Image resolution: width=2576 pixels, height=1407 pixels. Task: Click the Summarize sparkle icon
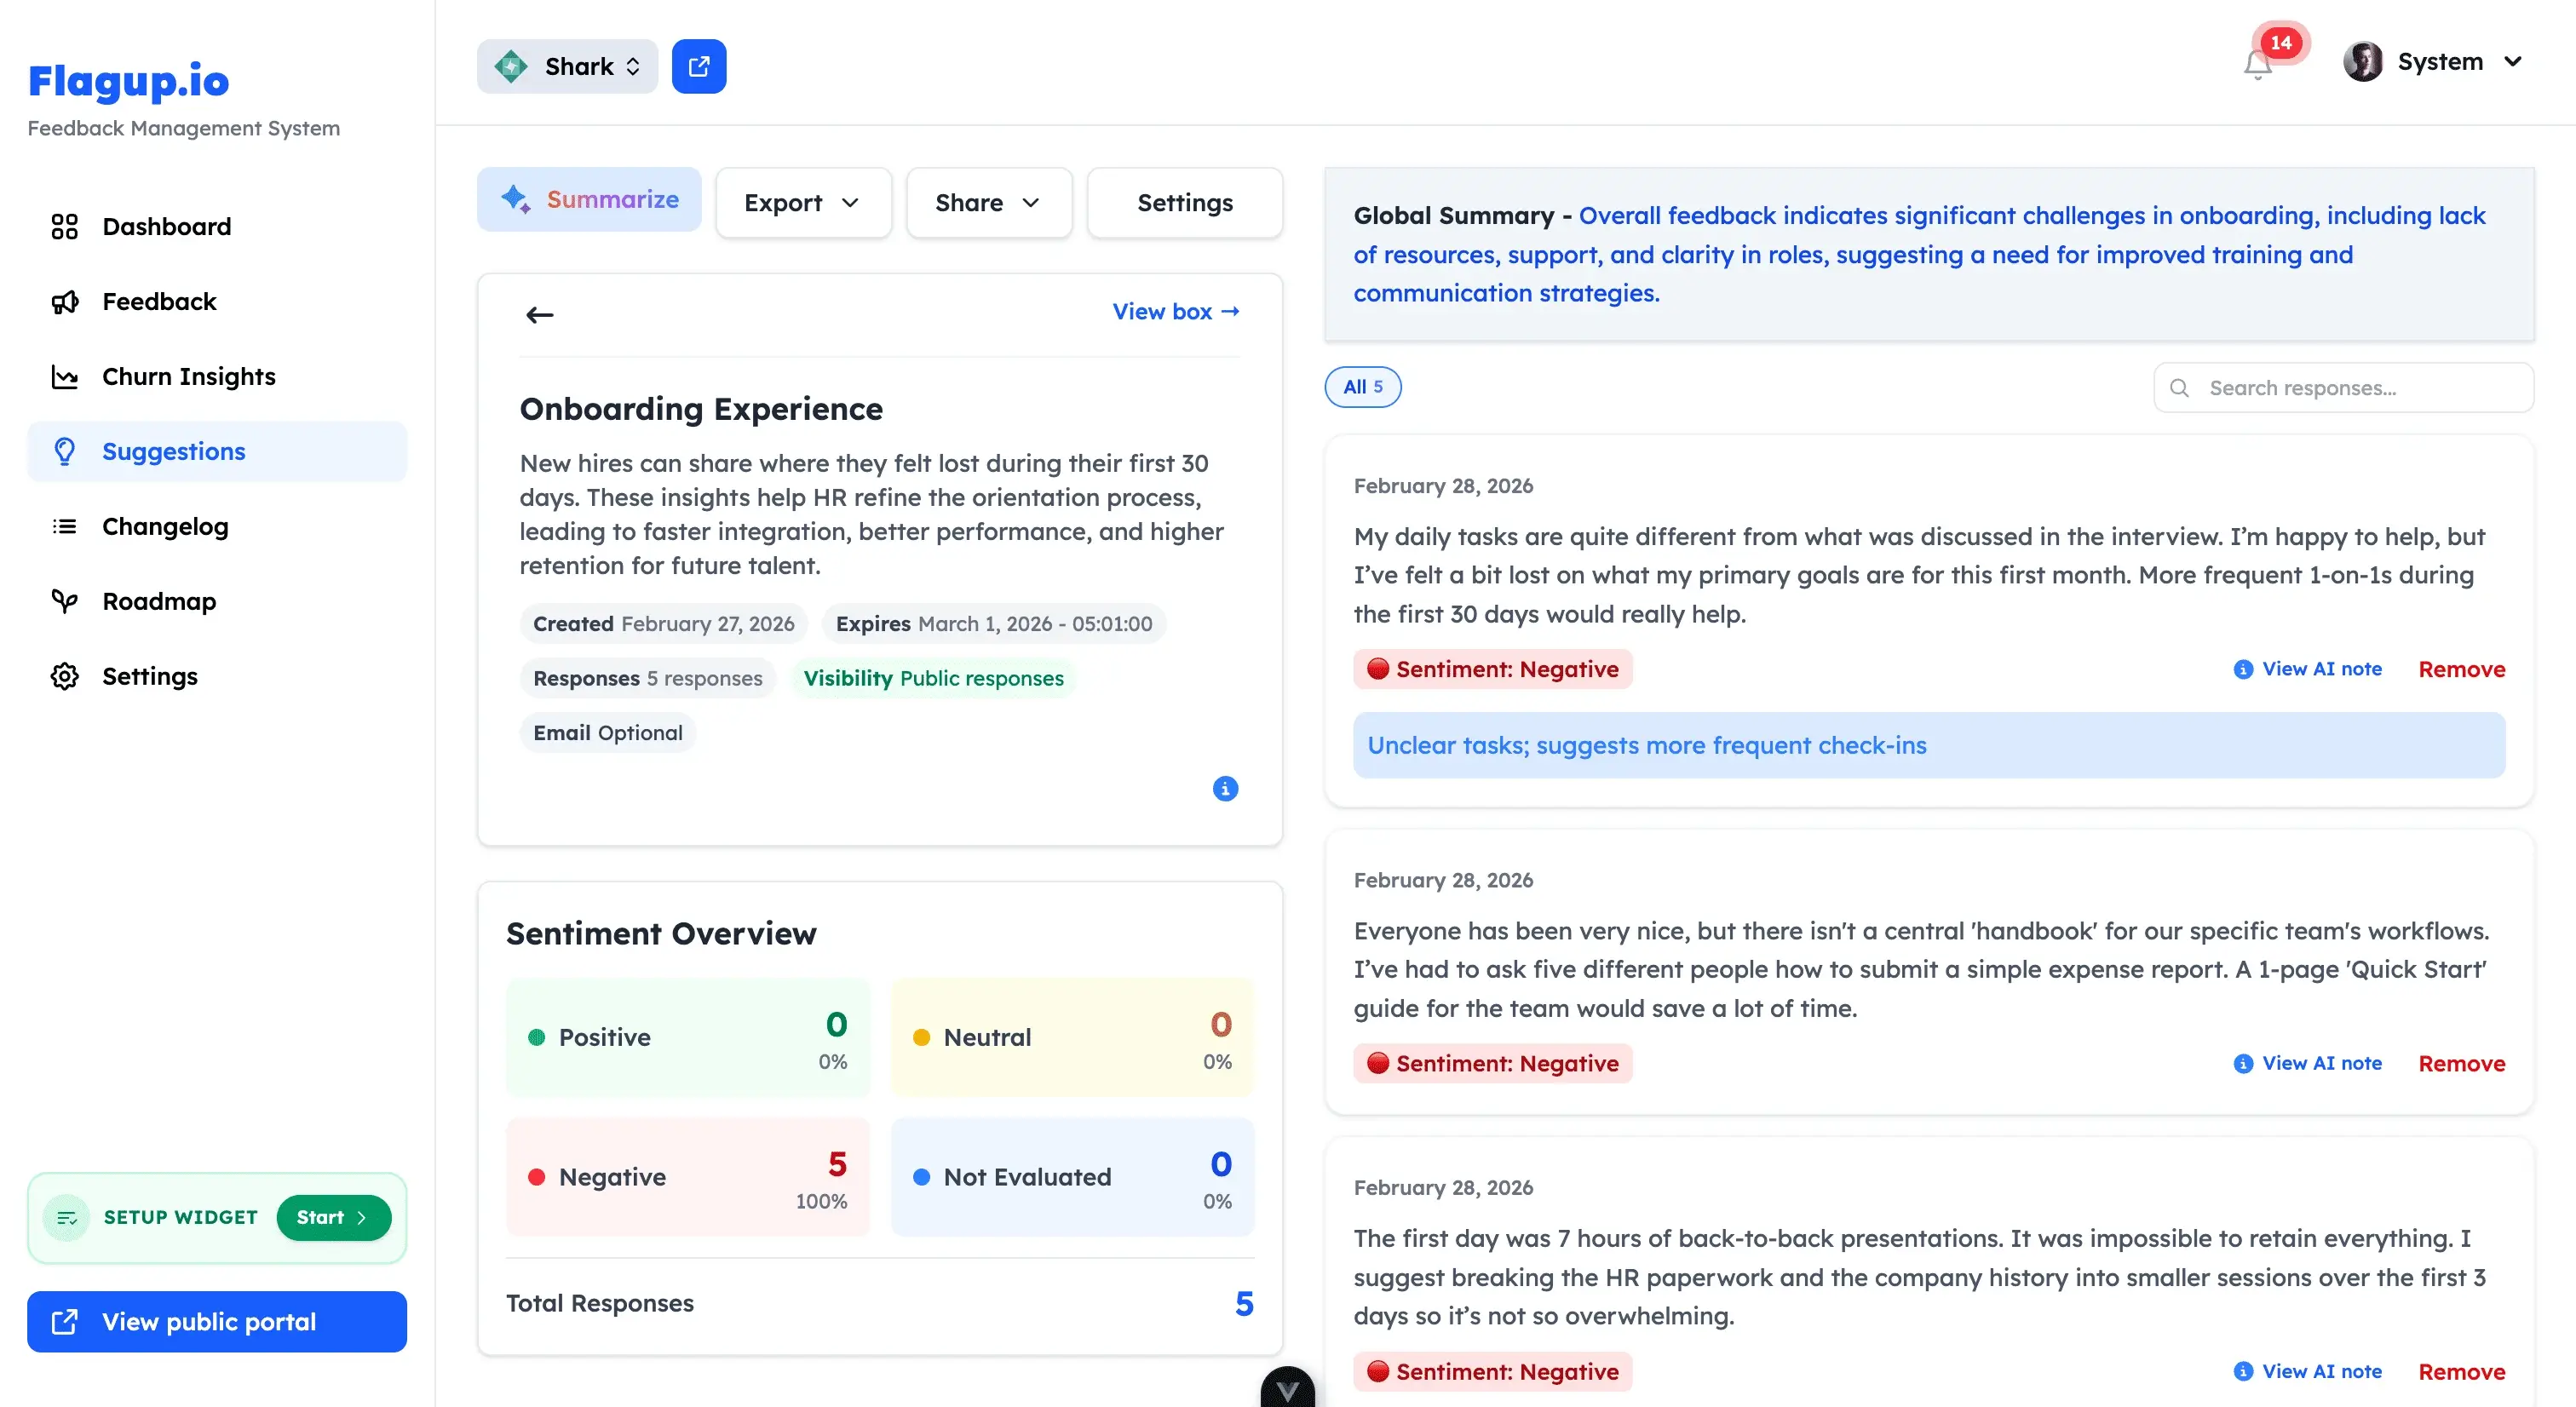[x=516, y=199]
